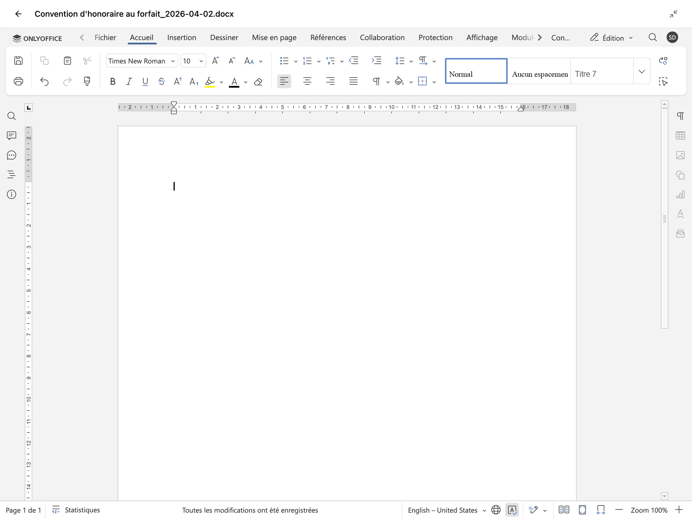692x519 pixels.
Task: Open the Table settings icon in right sidebar
Action: pyautogui.click(x=680, y=136)
